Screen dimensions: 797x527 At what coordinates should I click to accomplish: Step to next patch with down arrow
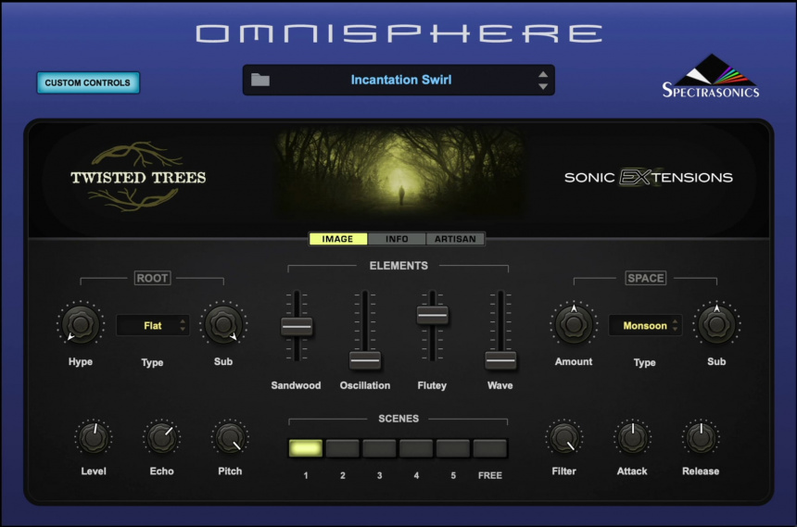click(x=543, y=86)
